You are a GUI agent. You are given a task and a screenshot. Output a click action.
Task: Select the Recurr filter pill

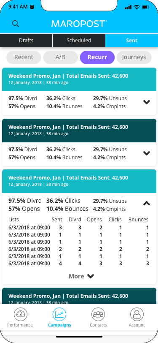[97, 57]
